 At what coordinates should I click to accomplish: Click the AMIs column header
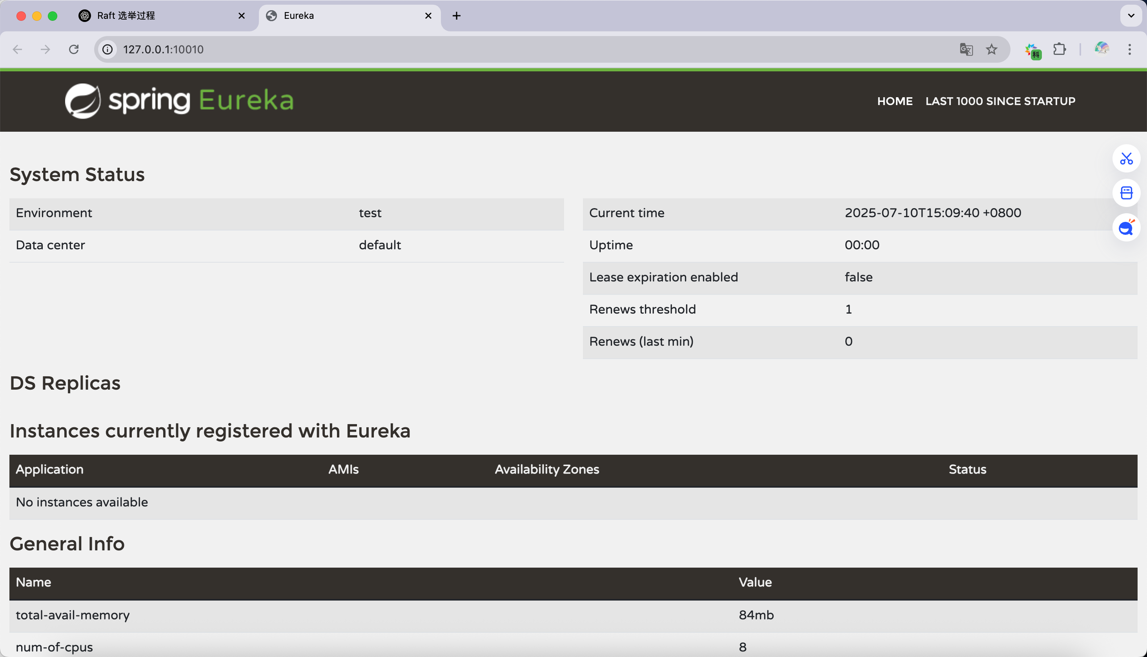pyautogui.click(x=343, y=469)
